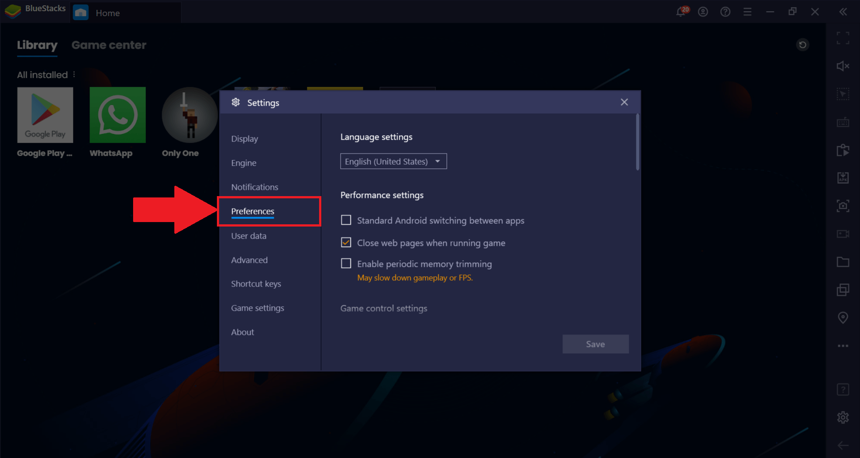Open All installed options menu dots
This screenshot has width=860, height=458.
(74, 74)
